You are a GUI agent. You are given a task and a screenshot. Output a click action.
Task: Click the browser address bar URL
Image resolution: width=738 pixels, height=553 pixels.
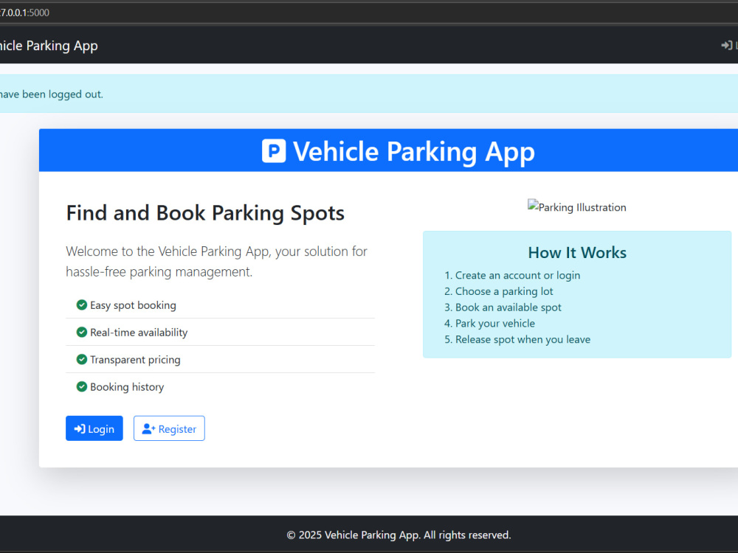coord(24,13)
